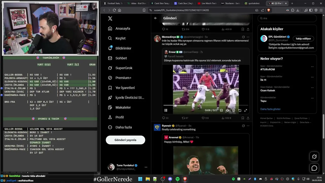The image size is (325, 183).
Task: Open İlk 11 trending topic
Action: pos(263,80)
